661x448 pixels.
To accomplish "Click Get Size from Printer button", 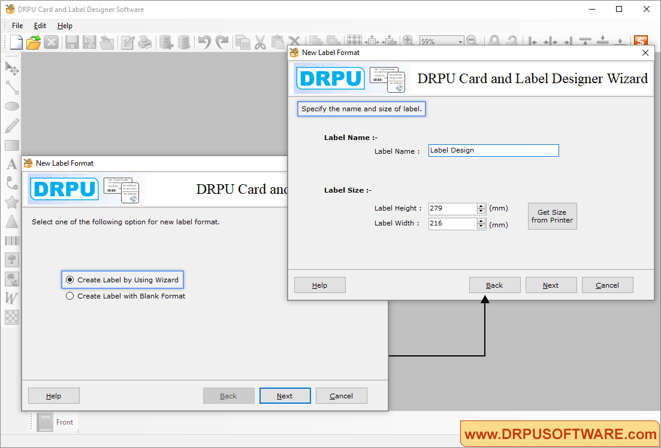I will [553, 216].
